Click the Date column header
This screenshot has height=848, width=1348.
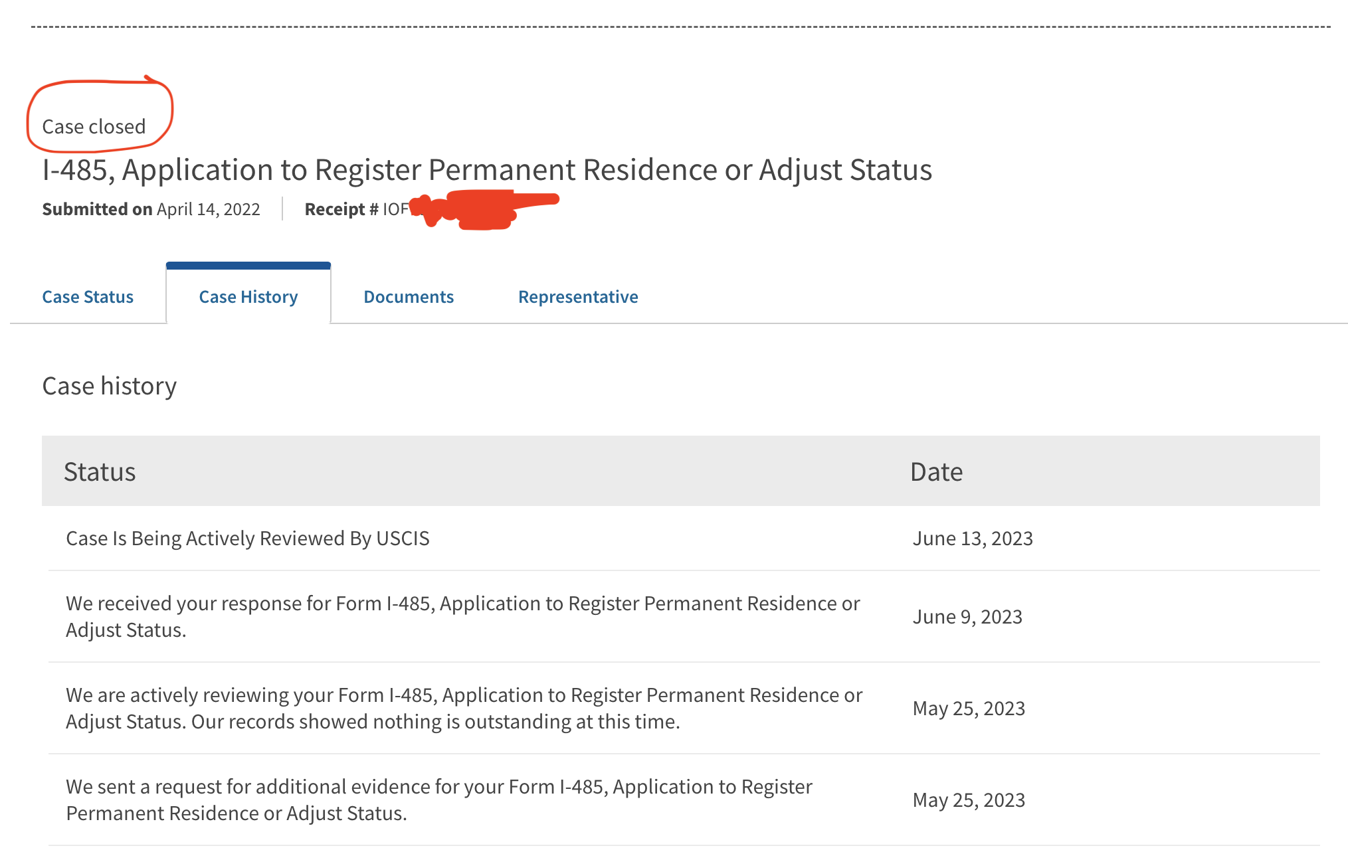pos(936,471)
